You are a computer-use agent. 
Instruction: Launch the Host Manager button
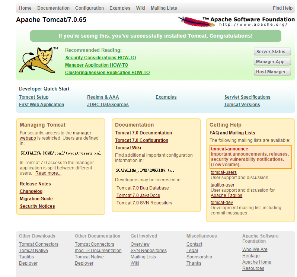click(x=272, y=71)
